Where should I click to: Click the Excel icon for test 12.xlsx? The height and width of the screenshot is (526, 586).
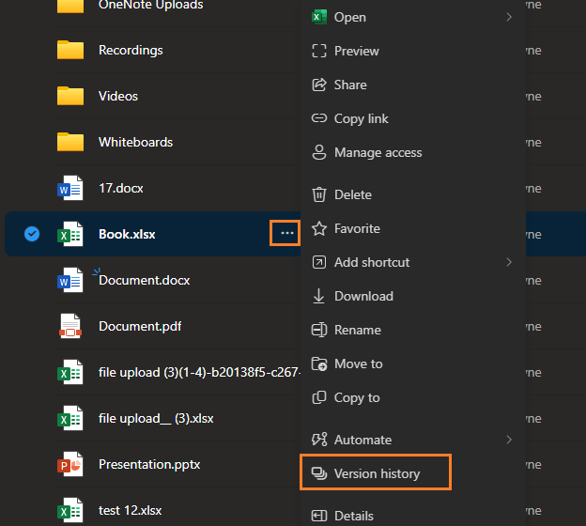70,510
